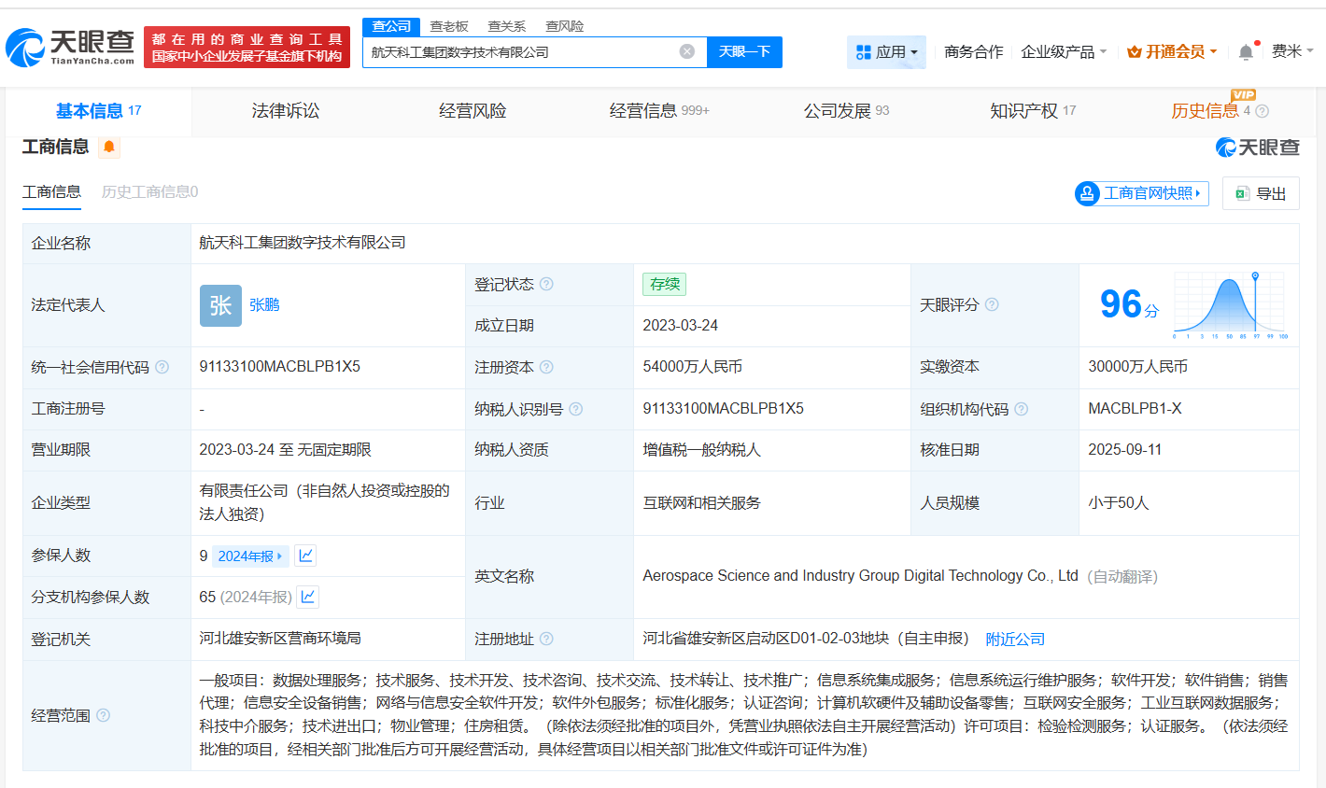Open chart icon beside 分支机构参保人数
The image size is (1326, 788).
coord(307,596)
